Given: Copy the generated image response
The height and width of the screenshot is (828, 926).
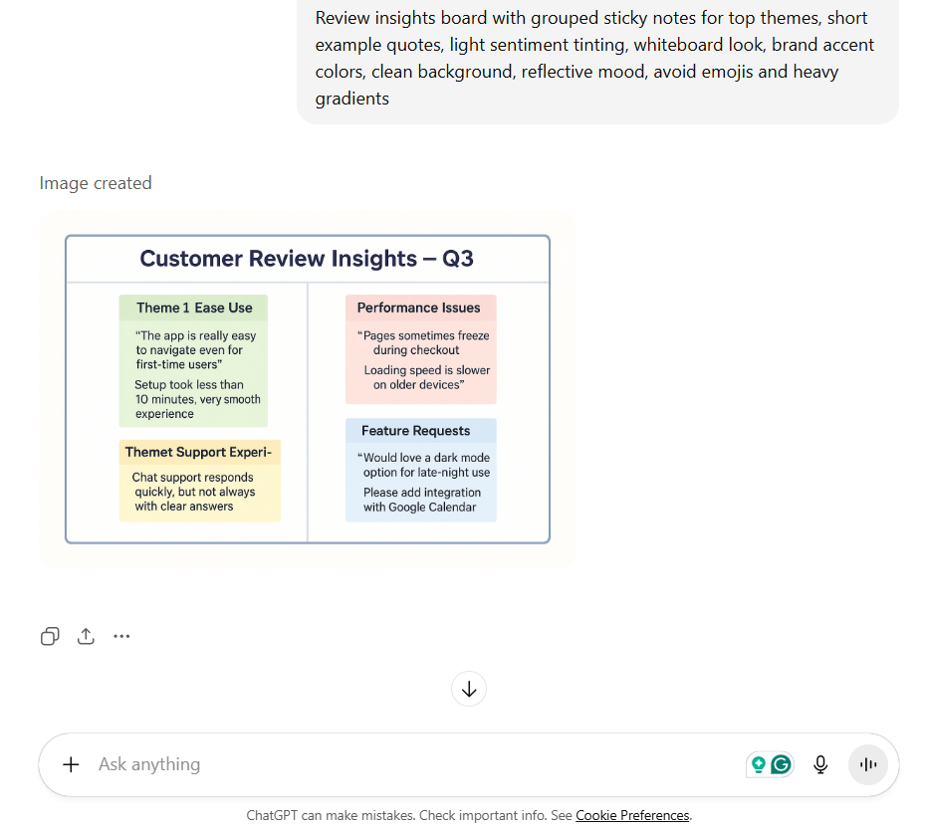Looking at the screenshot, I should click(x=50, y=636).
